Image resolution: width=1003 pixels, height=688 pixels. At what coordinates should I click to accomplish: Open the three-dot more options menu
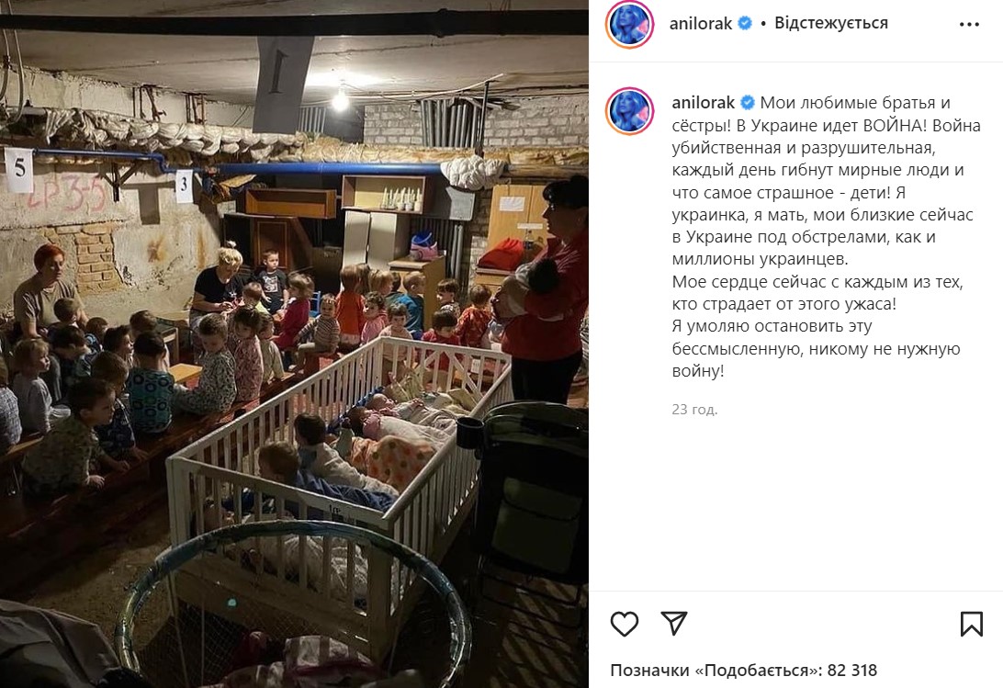coord(969,24)
